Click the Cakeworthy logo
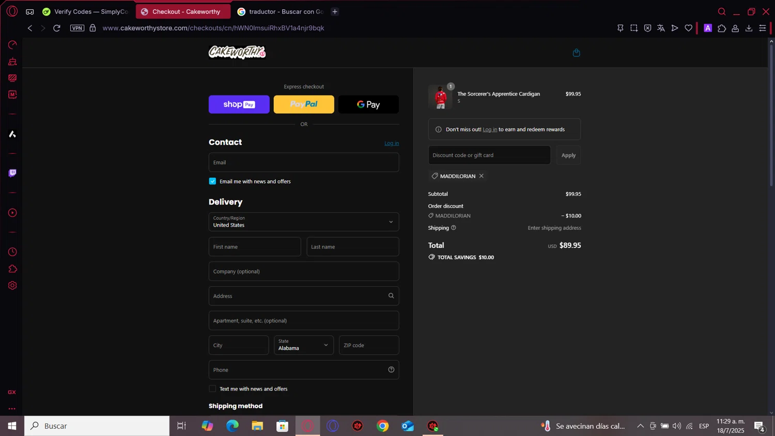 (x=237, y=52)
